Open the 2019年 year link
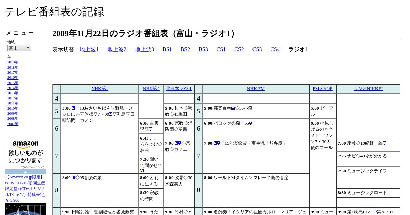 pos(13,62)
